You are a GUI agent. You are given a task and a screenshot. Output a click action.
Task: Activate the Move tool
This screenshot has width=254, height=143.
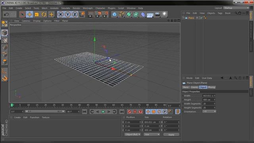click(x=29, y=14)
